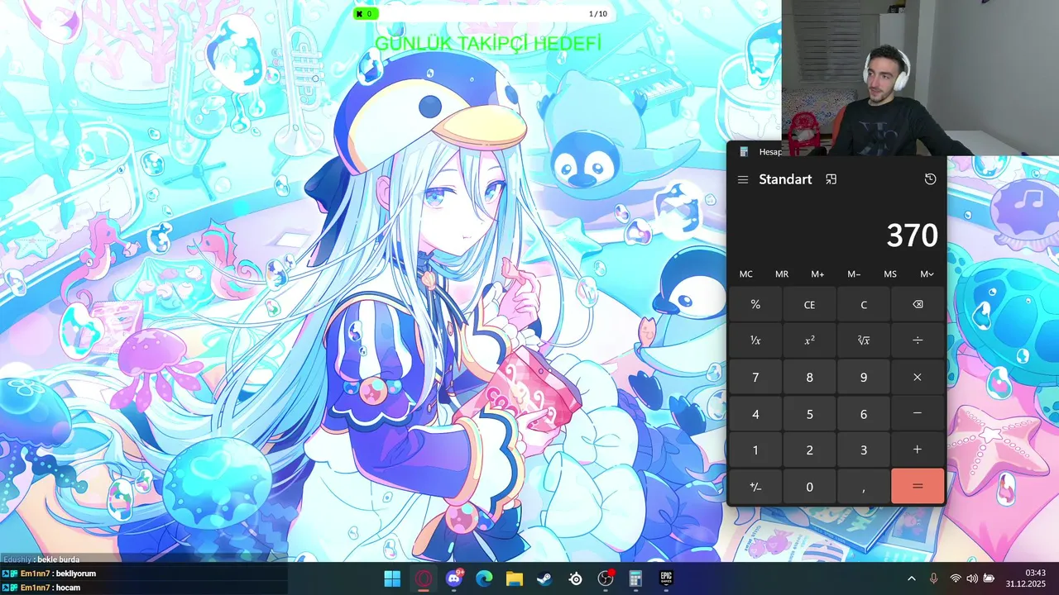
Task: Open Microsoft Edge from the taskbar
Action: tap(484, 578)
